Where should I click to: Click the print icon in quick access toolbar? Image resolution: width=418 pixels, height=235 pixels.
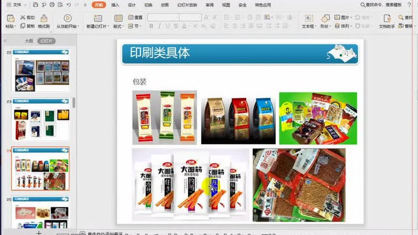52,5
